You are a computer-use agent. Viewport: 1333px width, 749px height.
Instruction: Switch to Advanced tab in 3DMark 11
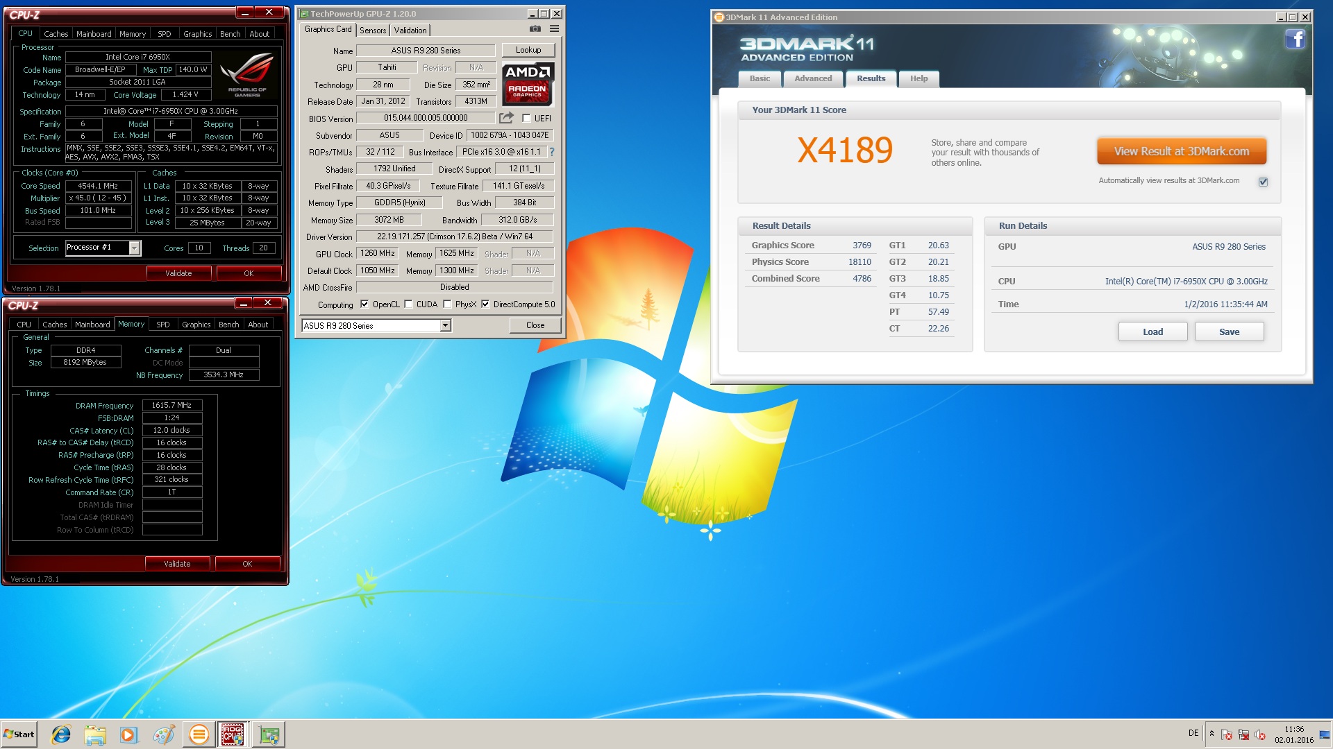[813, 79]
